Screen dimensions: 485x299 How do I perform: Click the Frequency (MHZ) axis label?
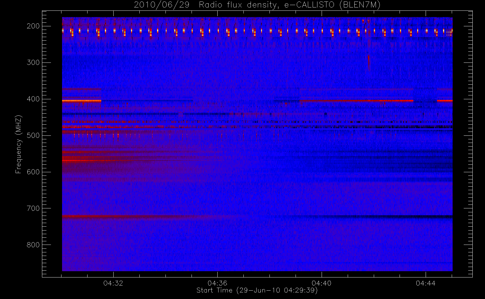(x=19, y=144)
